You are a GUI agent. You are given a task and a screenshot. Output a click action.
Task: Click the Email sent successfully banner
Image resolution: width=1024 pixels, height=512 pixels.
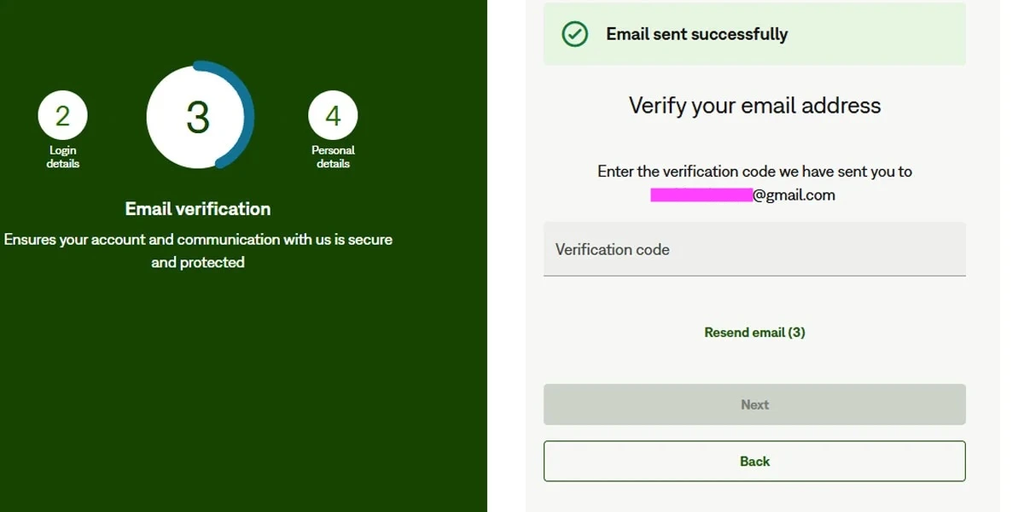click(x=754, y=34)
